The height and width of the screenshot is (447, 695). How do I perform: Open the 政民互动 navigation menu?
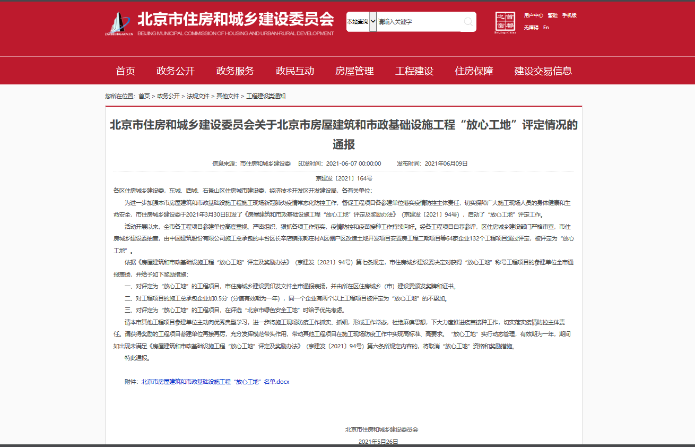point(295,71)
